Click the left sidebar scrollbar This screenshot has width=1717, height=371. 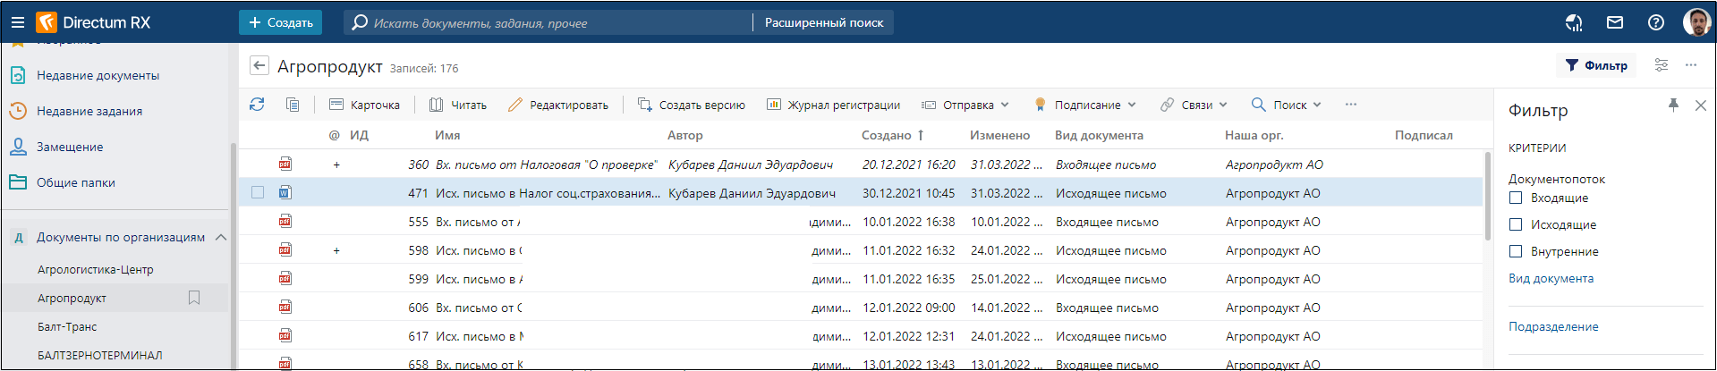pyautogui.click(x=234, y=255)
